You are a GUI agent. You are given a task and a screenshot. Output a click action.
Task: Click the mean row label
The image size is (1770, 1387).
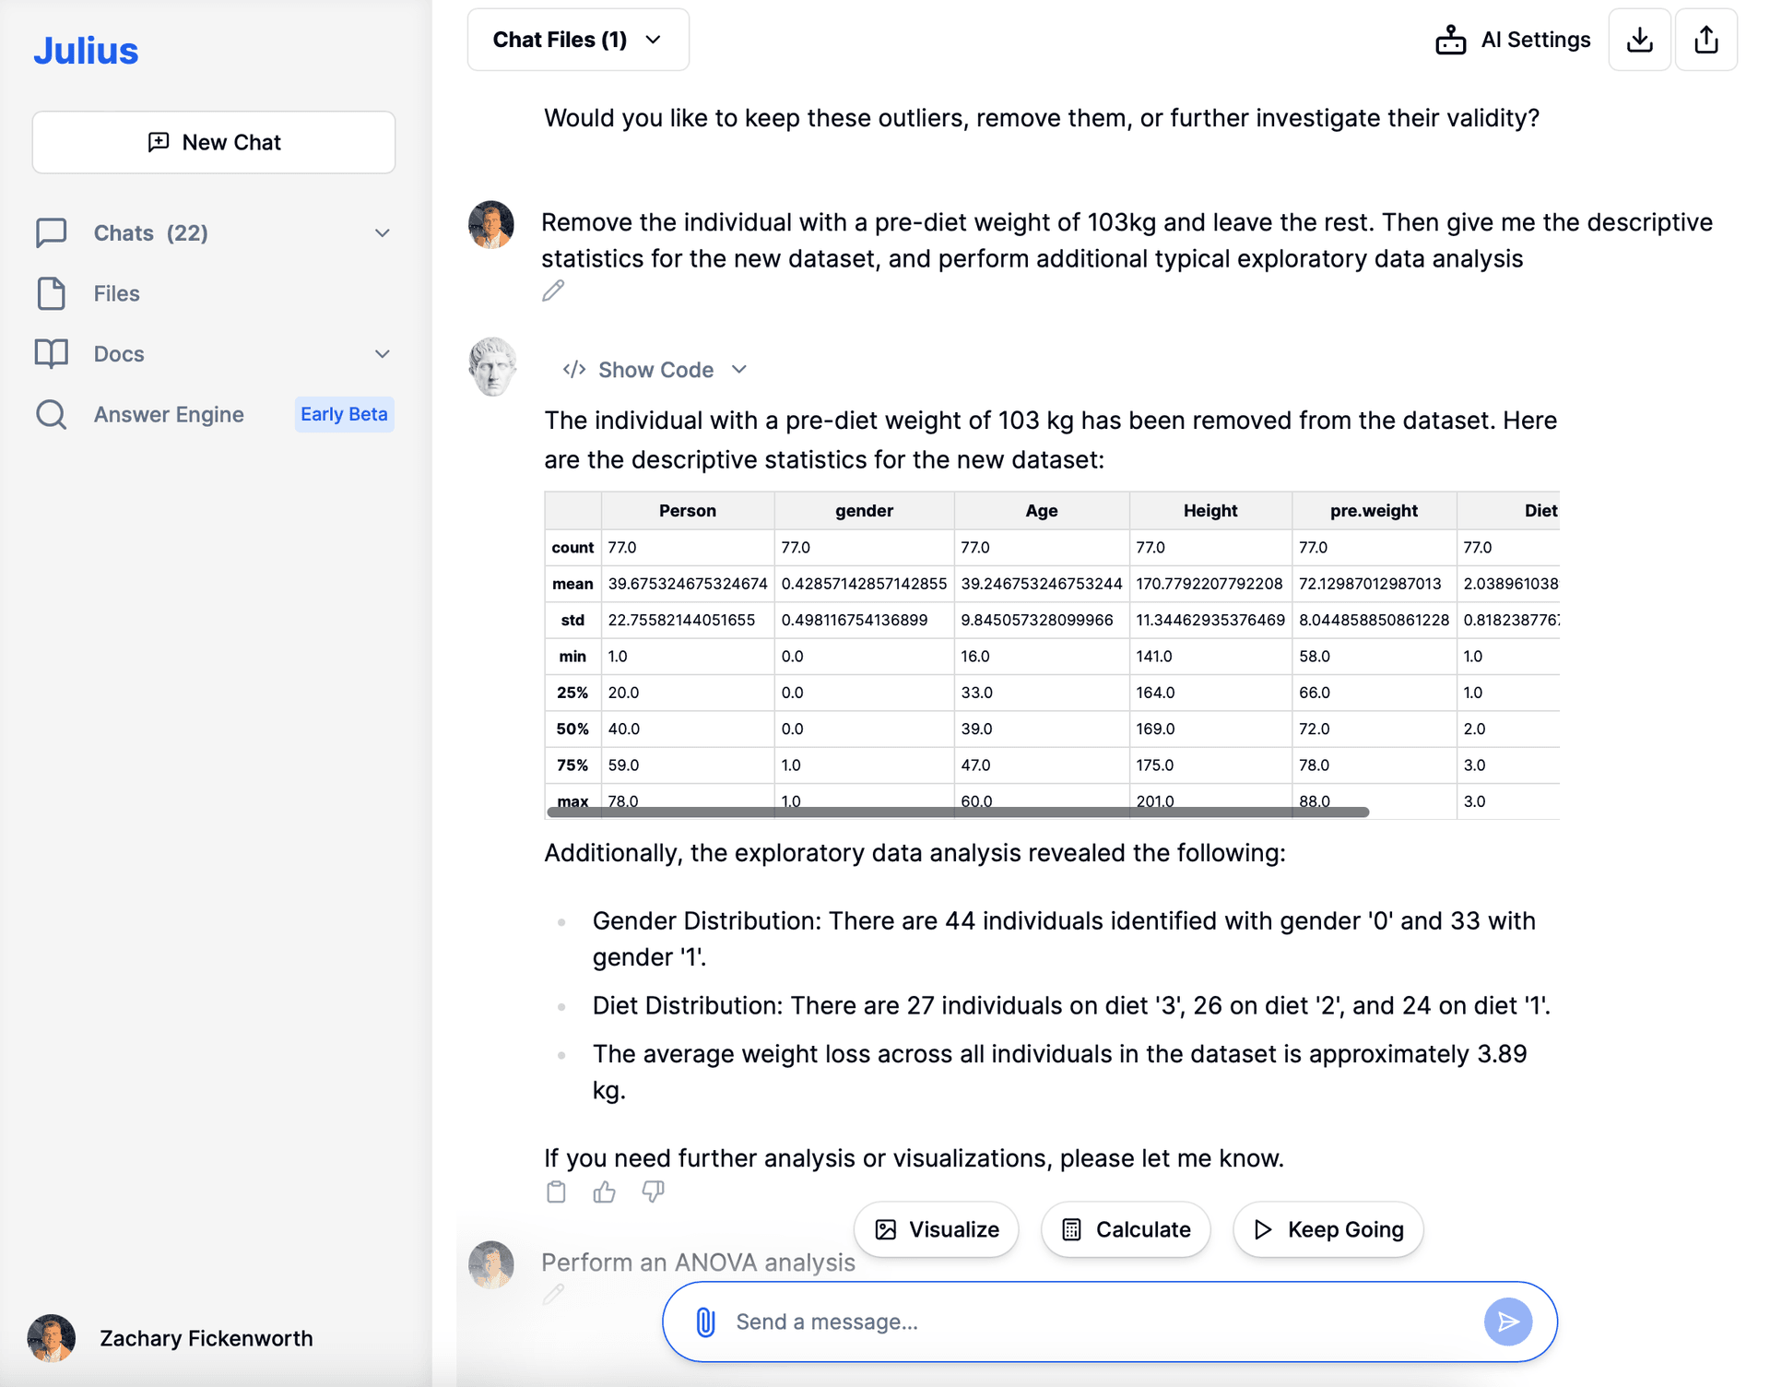pos(572,584)
